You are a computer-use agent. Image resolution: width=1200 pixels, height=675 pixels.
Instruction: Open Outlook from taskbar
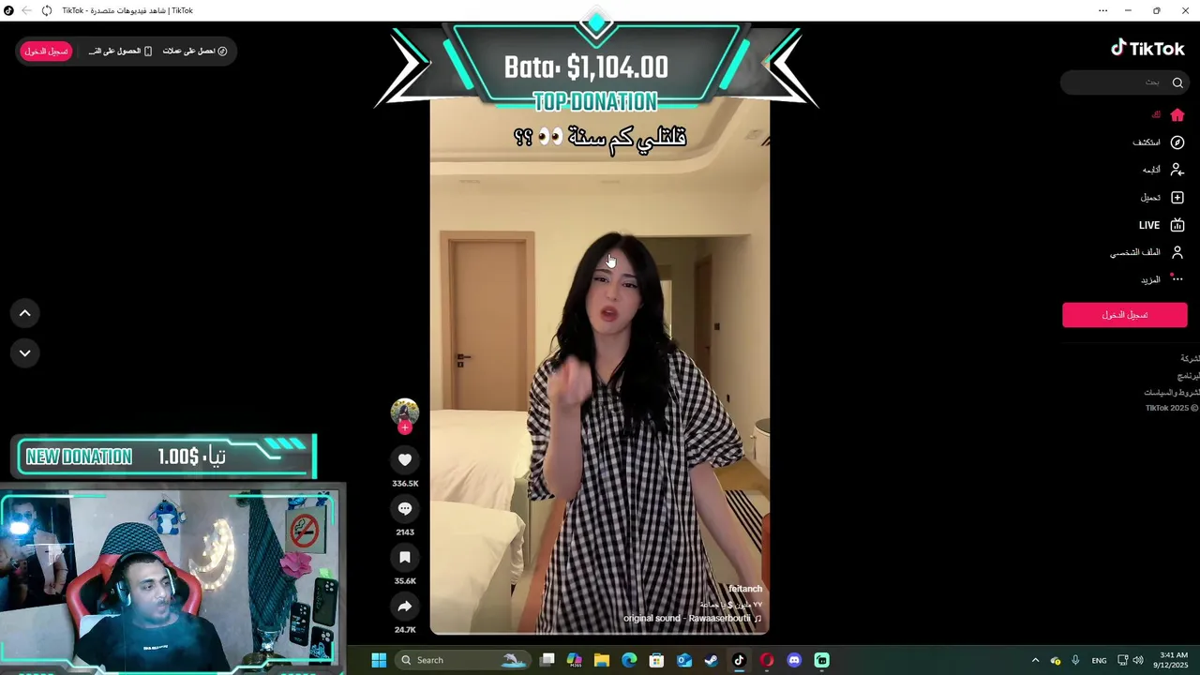pyautogui.click(x=684, y=660)
